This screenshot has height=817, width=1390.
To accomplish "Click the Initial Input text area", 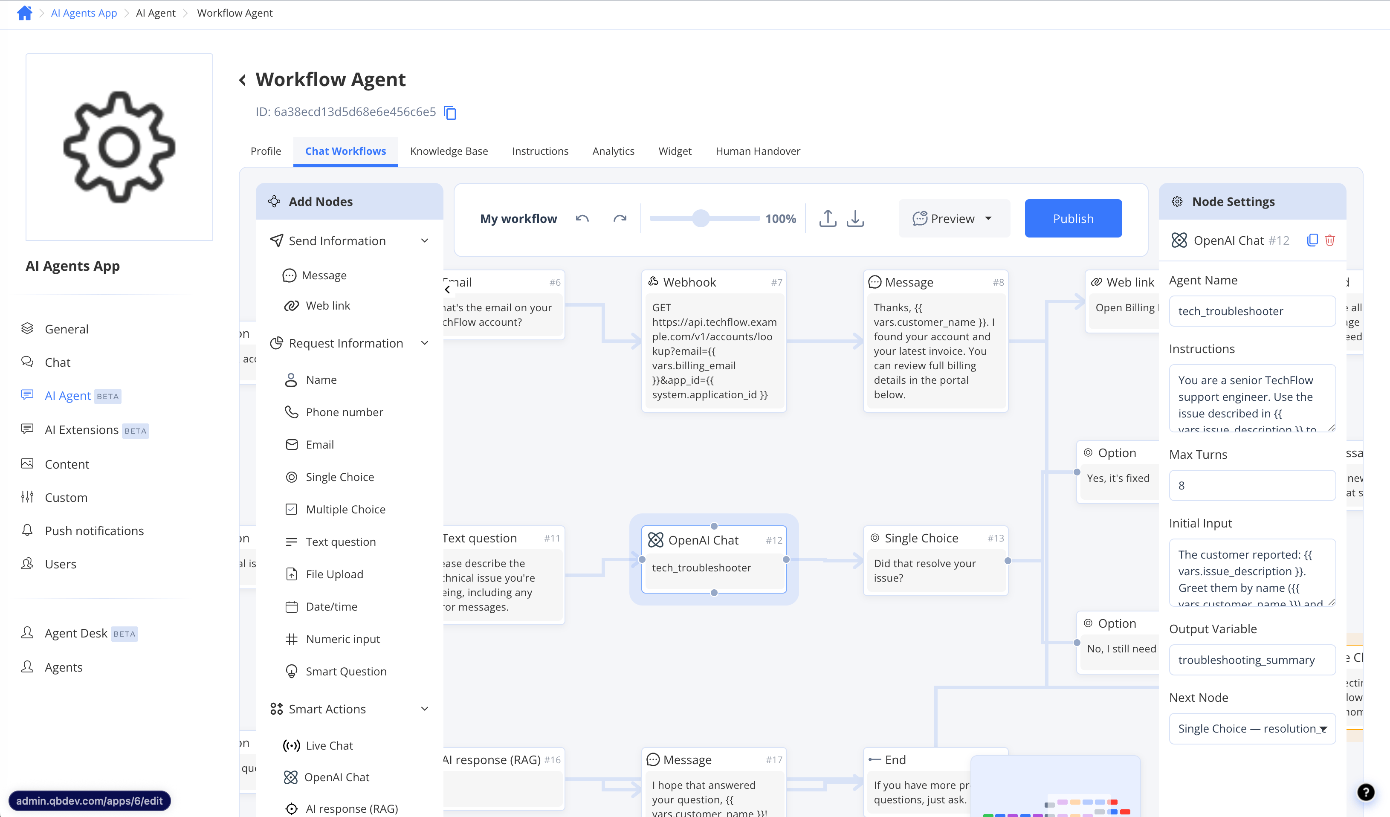I will 1252,572.
